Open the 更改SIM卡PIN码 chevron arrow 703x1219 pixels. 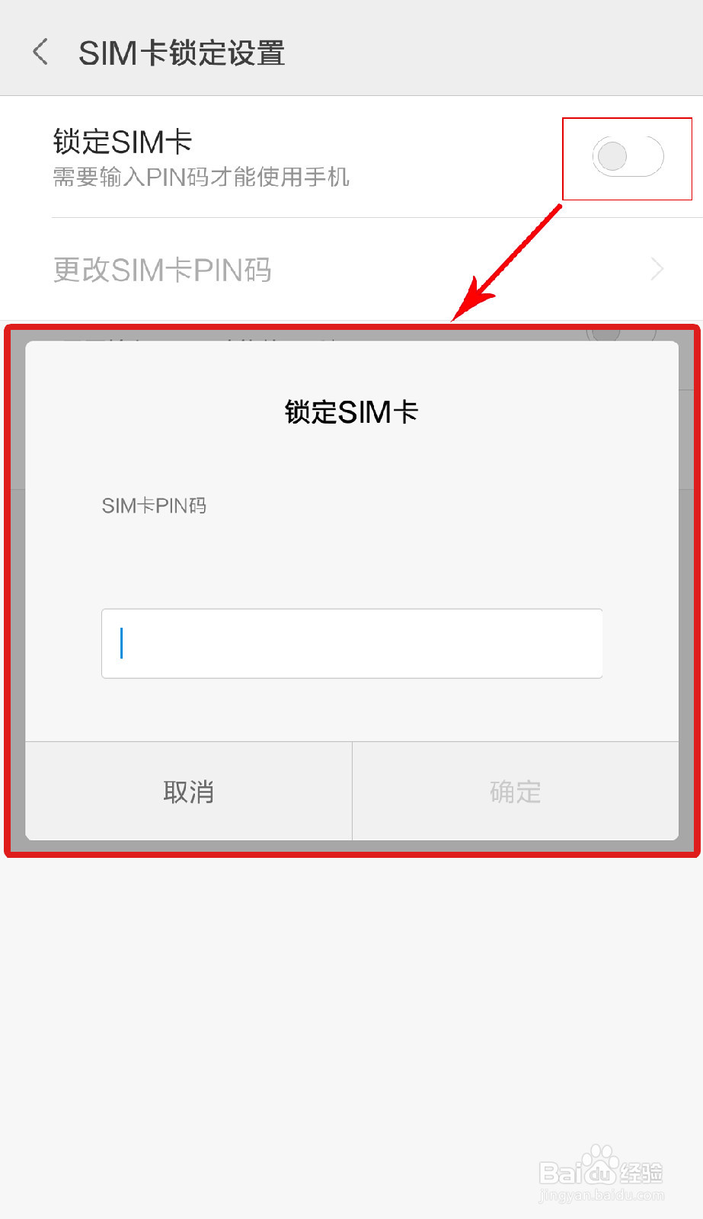pyautogui.click(x=657, y=269)
